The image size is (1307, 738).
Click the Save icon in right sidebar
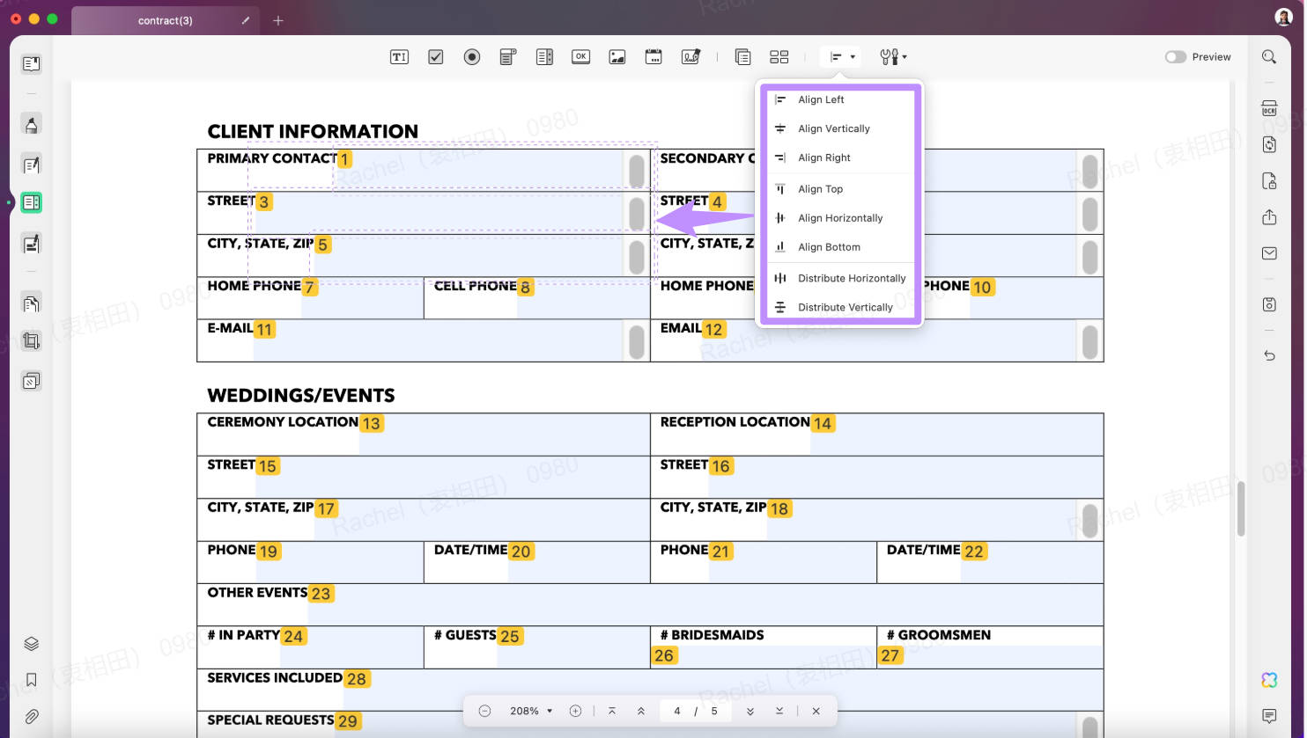[x=1269, y=304]
